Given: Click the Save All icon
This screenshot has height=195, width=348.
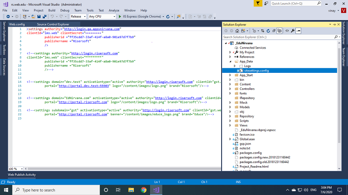Looking at the screenshot, I should (x=44, y=17).
